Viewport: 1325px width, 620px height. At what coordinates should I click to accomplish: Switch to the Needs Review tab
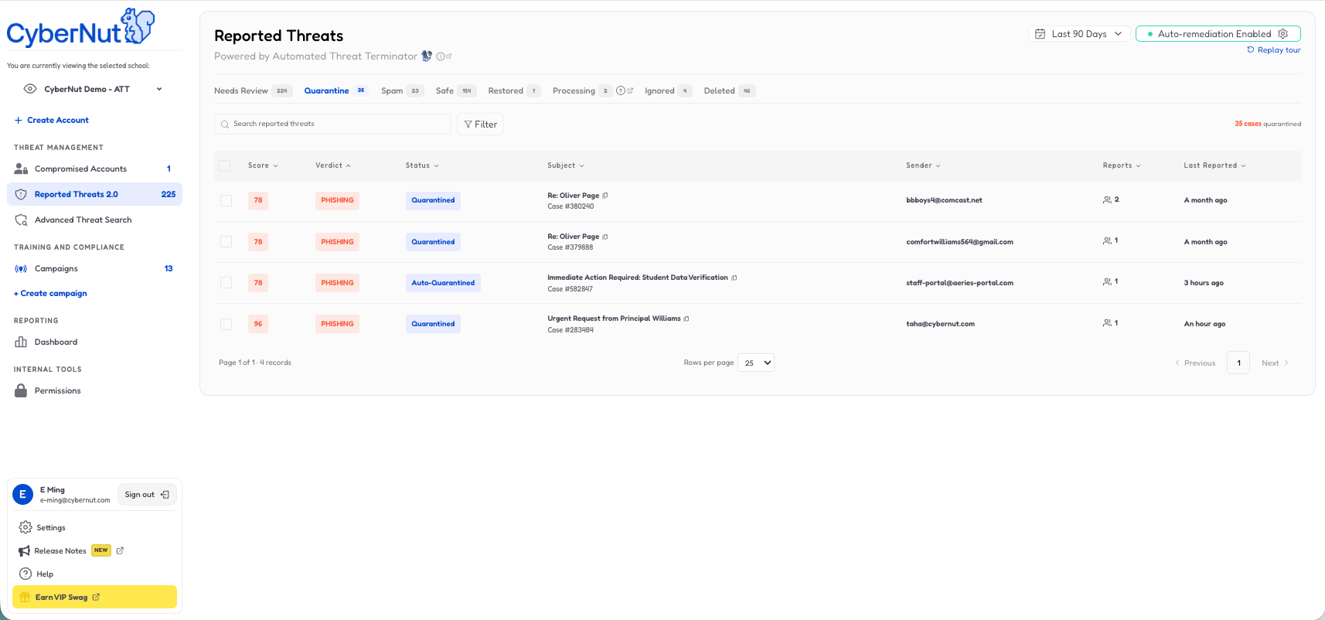pos(253,90)
